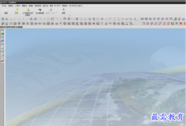Open the Roles people sidebar tab
This screenshot has width=186, height=126.
coord(2,61)
